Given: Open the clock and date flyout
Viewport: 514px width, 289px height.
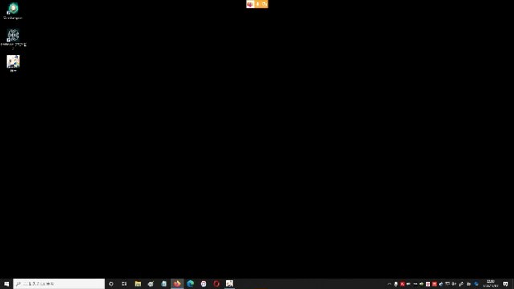Looking at the screenshot, I should [491, 283].
